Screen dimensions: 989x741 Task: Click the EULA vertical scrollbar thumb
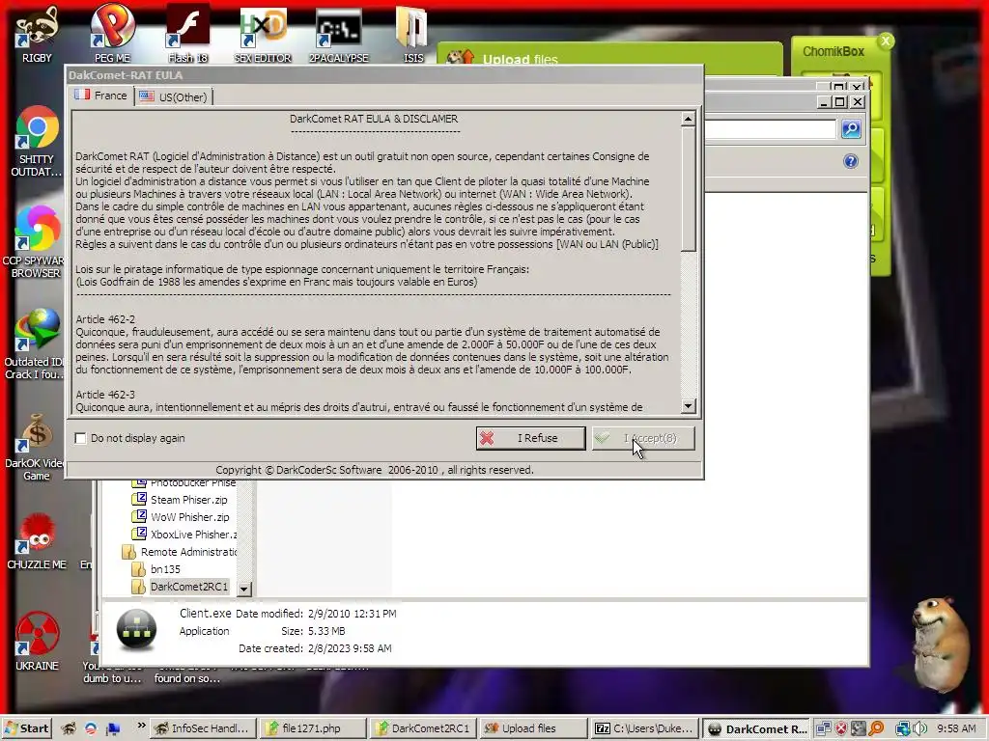pos(688,189)
